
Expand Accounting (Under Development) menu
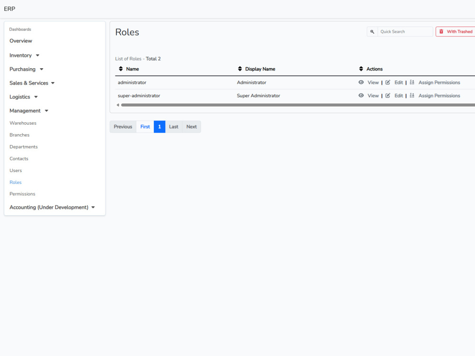click(52, 207)
